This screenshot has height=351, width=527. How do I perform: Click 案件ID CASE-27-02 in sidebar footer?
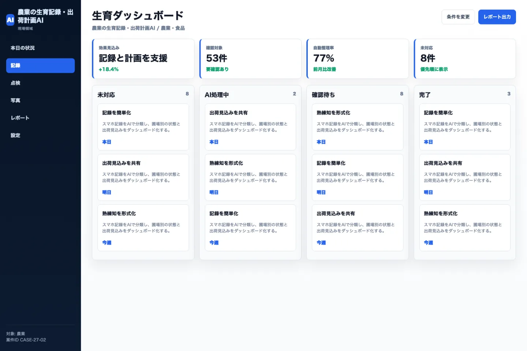tap(26, 340)
